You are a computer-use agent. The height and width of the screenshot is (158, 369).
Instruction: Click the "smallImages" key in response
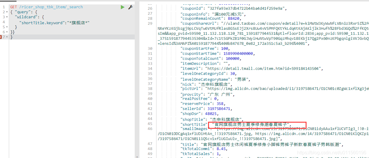coord(195,129)
